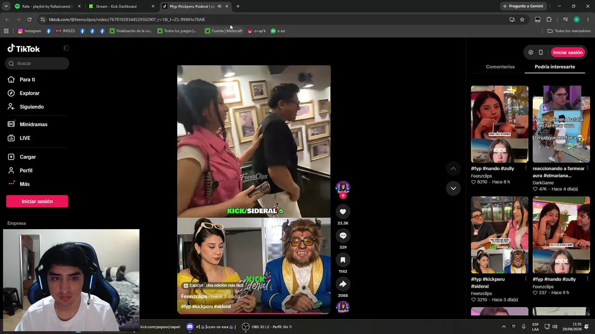Collapse the TikTok sidebar with the panel icon
Image resolution: width=595 pixels, height=334 pixels.
[66, 48]
